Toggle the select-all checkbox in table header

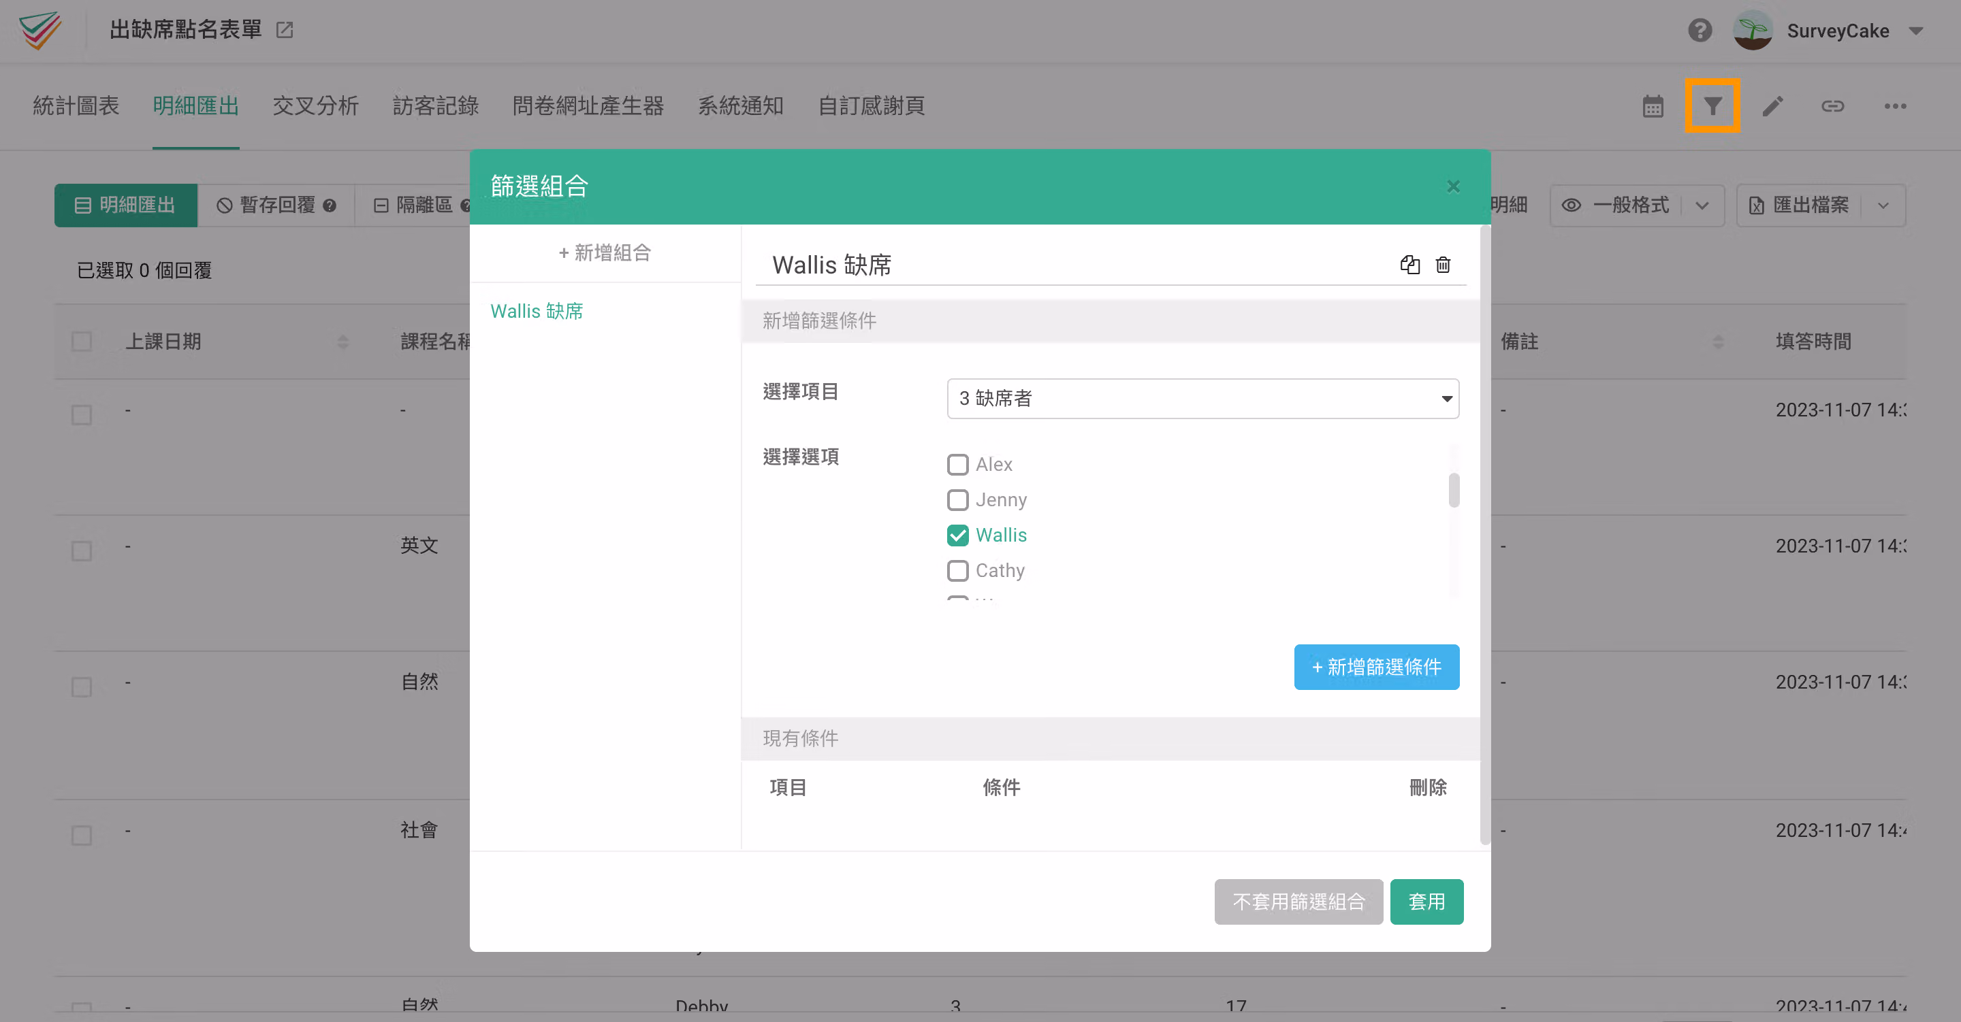click(x=82, y=342)
